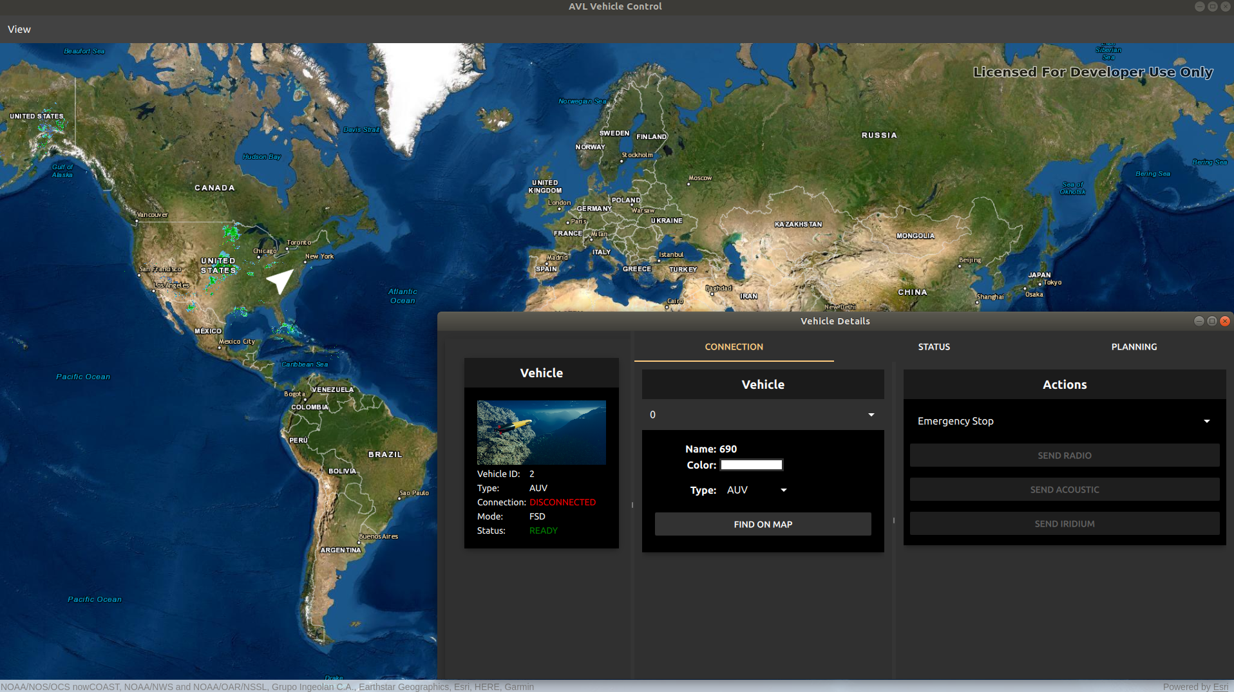Expand the vehicle selector dropdown showing 0
This screenshot has height=692, width=1234.
point(763,415)
